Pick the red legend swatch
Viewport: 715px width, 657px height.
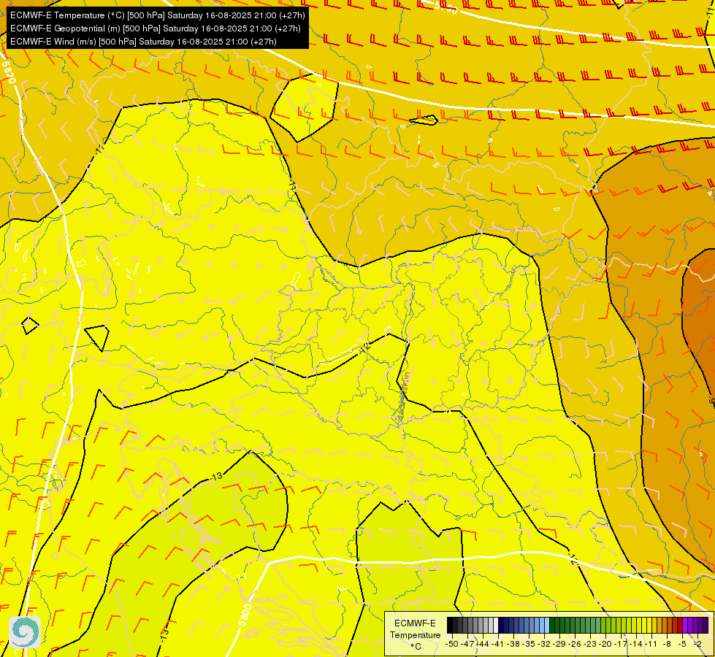(680, 625)
